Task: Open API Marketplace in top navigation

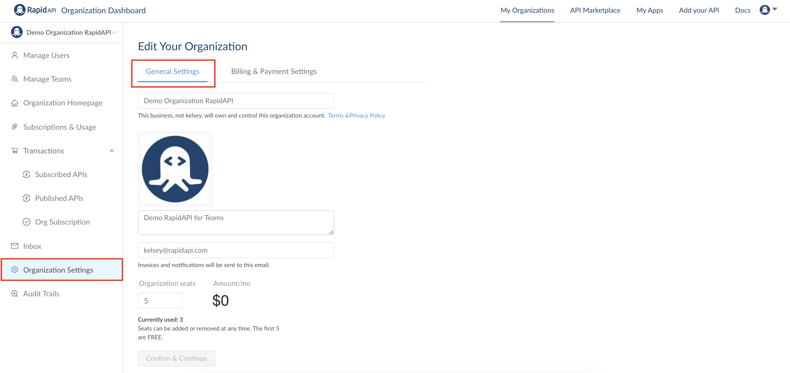Action: [595, 10]
